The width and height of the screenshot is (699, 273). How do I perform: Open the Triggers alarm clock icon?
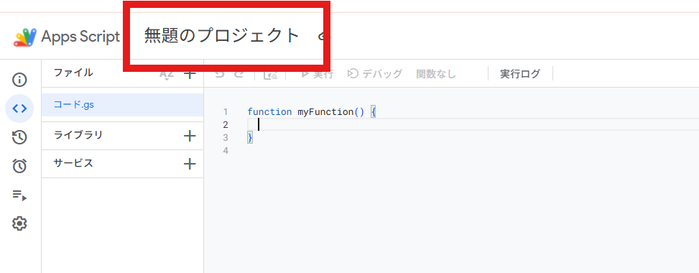(19, 166)
